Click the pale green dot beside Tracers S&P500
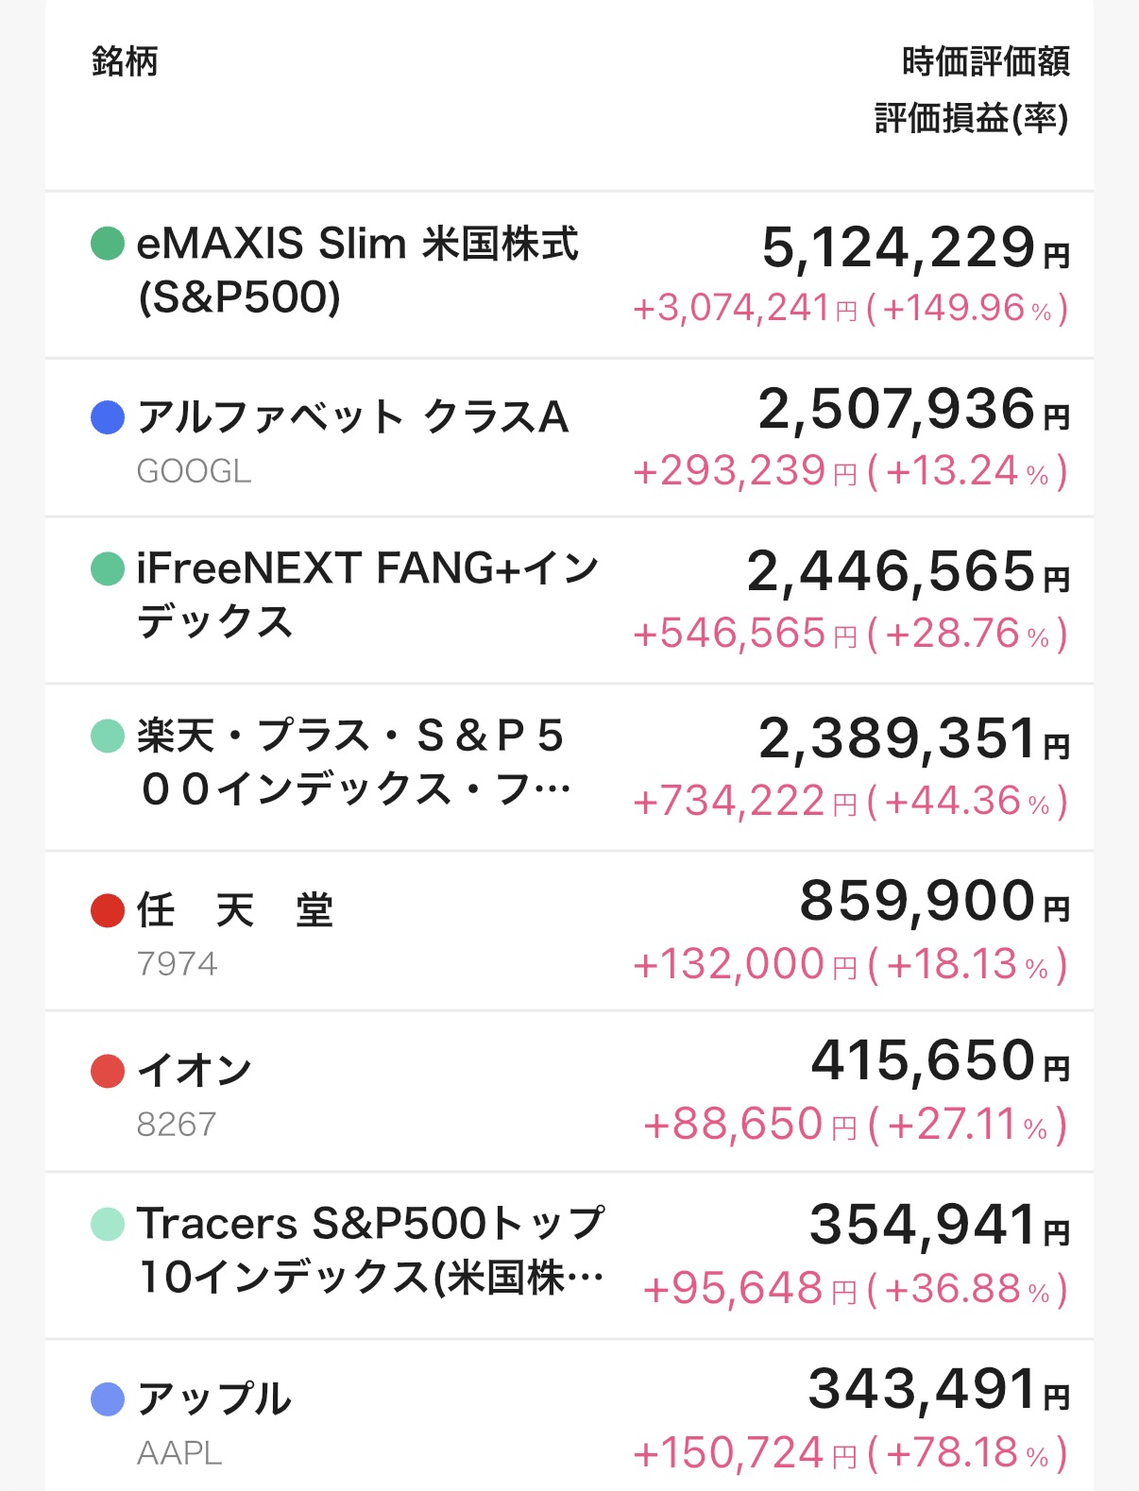Screen dimensions: 1139x1491 coord(108,1224)
